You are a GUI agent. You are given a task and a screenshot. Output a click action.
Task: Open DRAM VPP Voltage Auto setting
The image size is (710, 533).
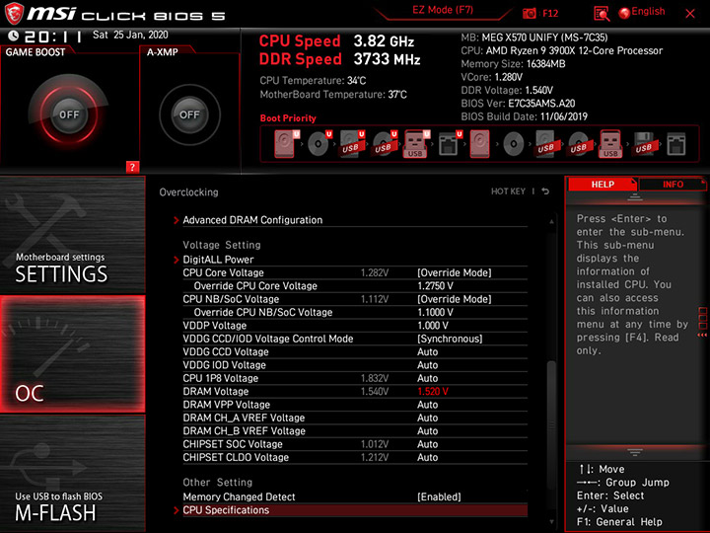coord(427,405)
